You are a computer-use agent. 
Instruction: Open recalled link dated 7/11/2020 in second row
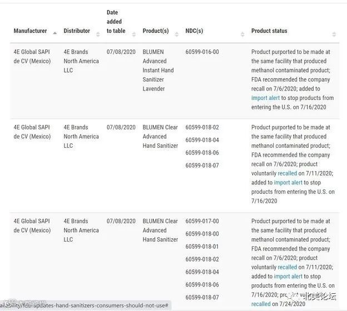point(287,173)
